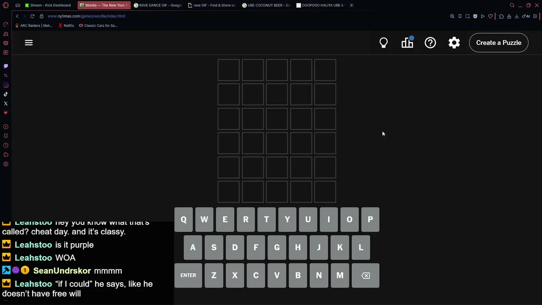Open Classic Cars for Sale bookmark
The width and height of the screenshot is (542, 305).
point(98,25)
